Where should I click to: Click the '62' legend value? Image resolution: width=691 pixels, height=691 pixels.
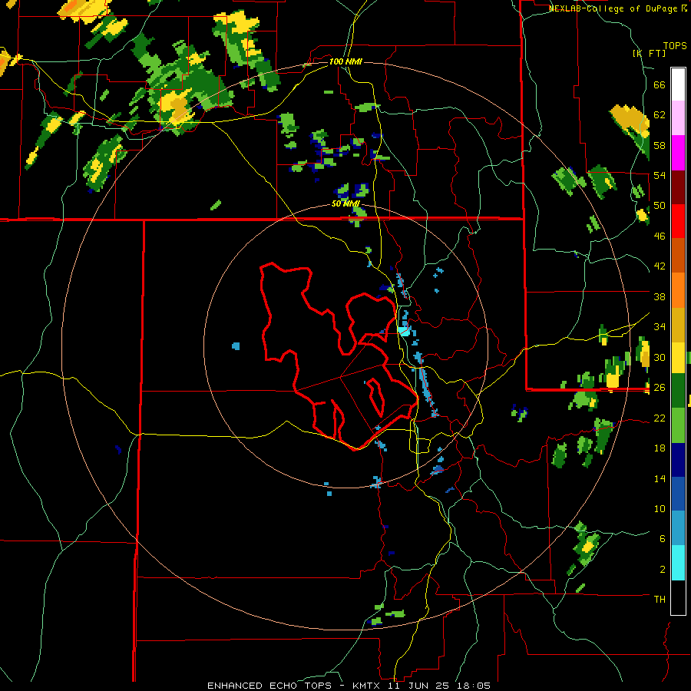tap(660, 115)
